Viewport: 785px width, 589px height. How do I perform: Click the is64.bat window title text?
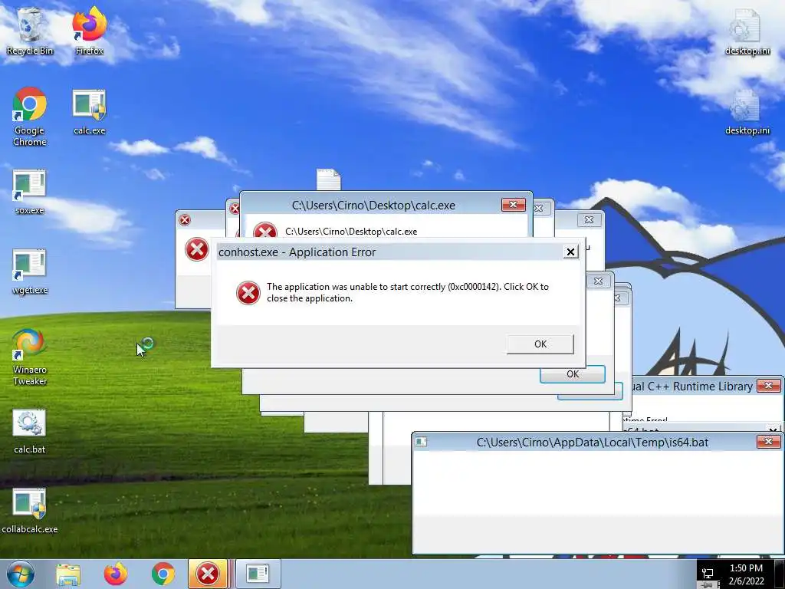point(593,443)
